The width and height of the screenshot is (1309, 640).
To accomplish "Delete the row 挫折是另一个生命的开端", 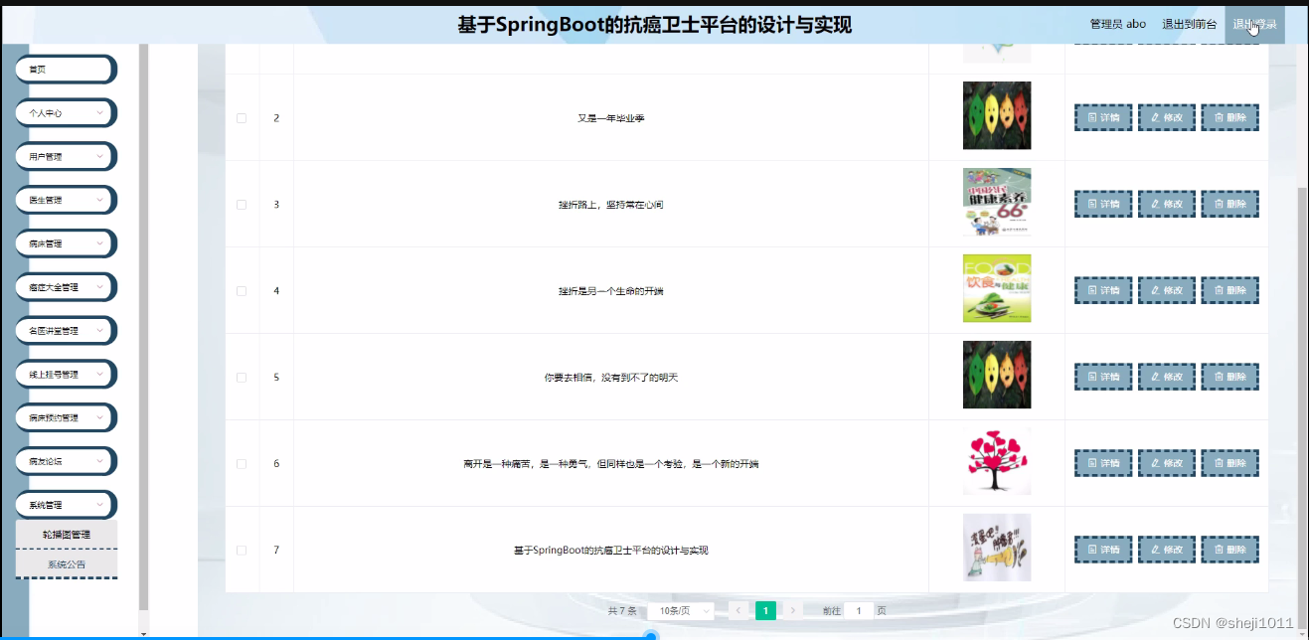I will click(1229, 289).
